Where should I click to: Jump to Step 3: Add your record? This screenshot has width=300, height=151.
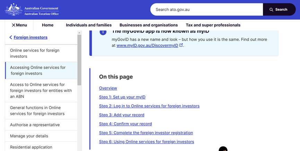click(122, 115)
